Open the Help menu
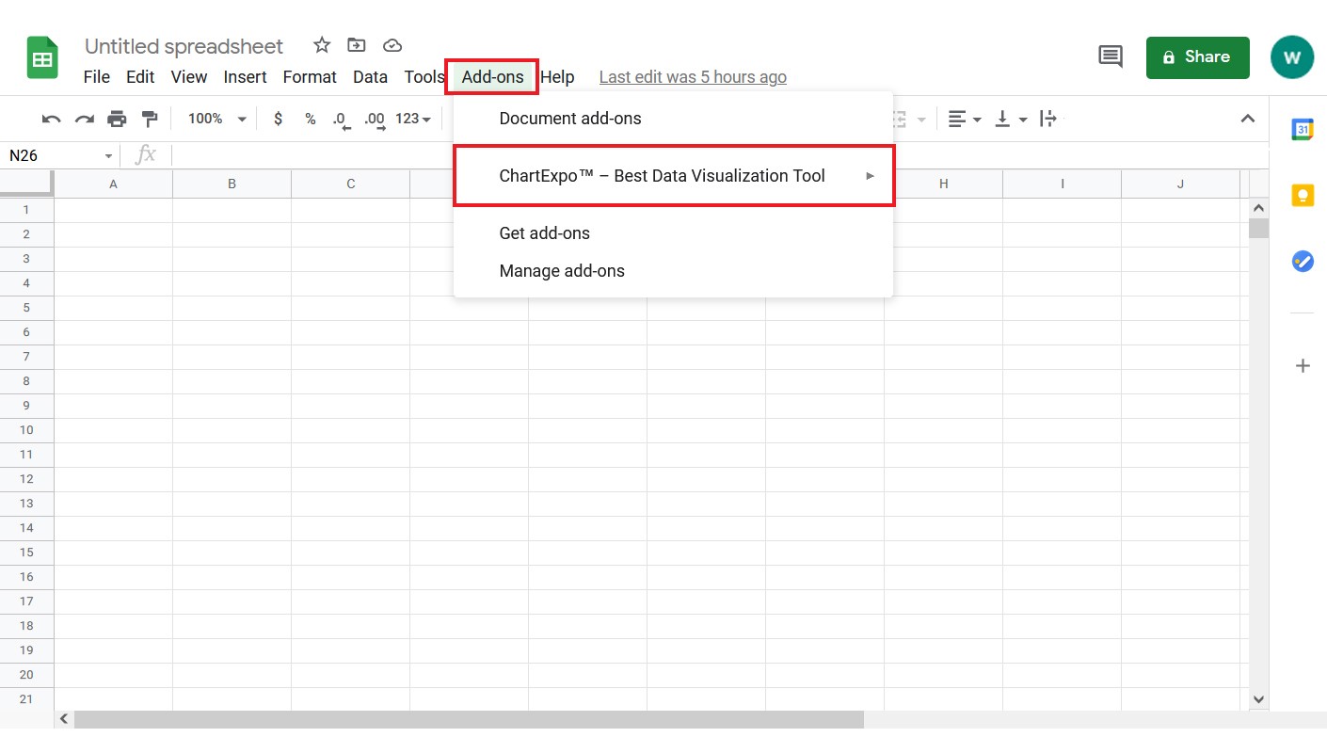The width and height of the screenshot is (1327, 753). [557, 77]
